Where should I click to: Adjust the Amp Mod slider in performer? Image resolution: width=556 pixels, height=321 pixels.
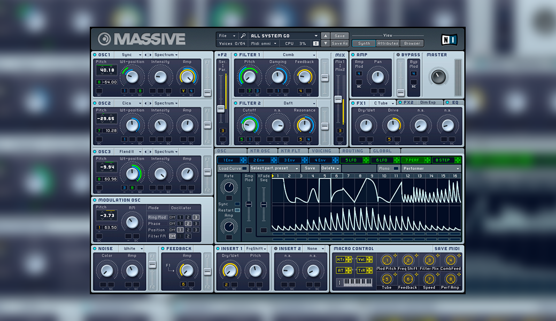[249, 205]
